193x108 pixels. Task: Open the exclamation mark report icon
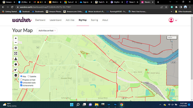(x=16, y=64)
